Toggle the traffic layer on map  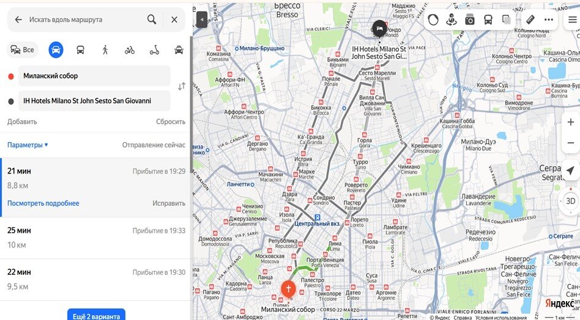pyautogui.click(x=433, y=20)
